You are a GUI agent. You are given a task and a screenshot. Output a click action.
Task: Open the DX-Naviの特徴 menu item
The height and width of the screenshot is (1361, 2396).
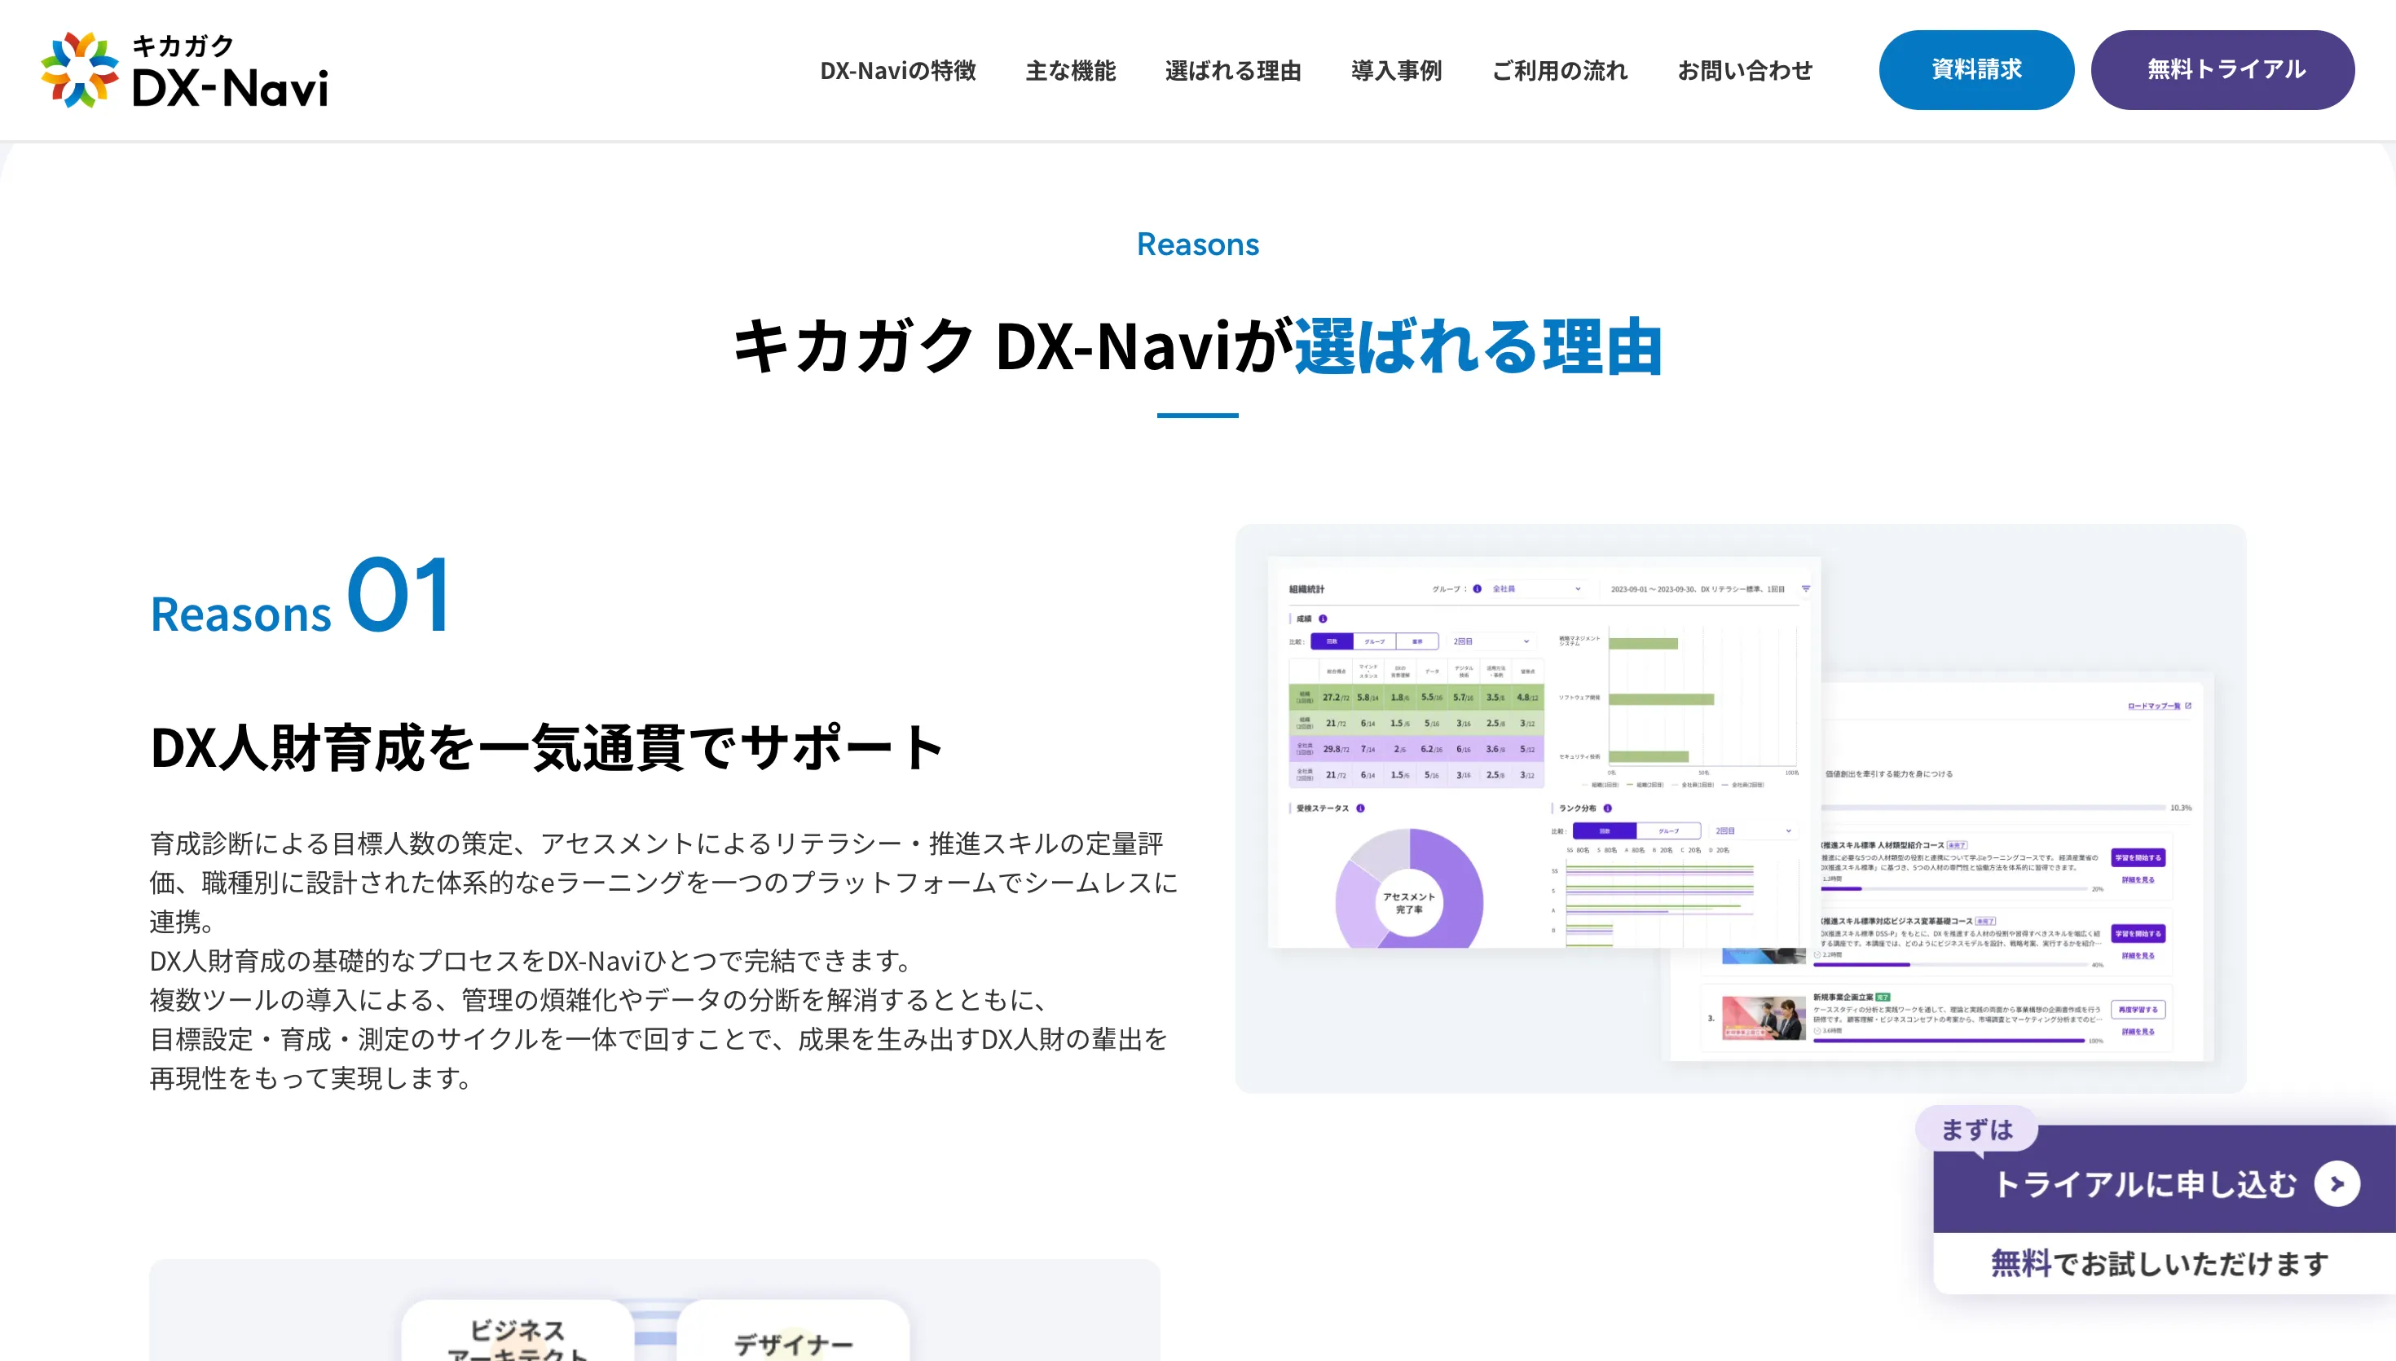click(897, 70)
